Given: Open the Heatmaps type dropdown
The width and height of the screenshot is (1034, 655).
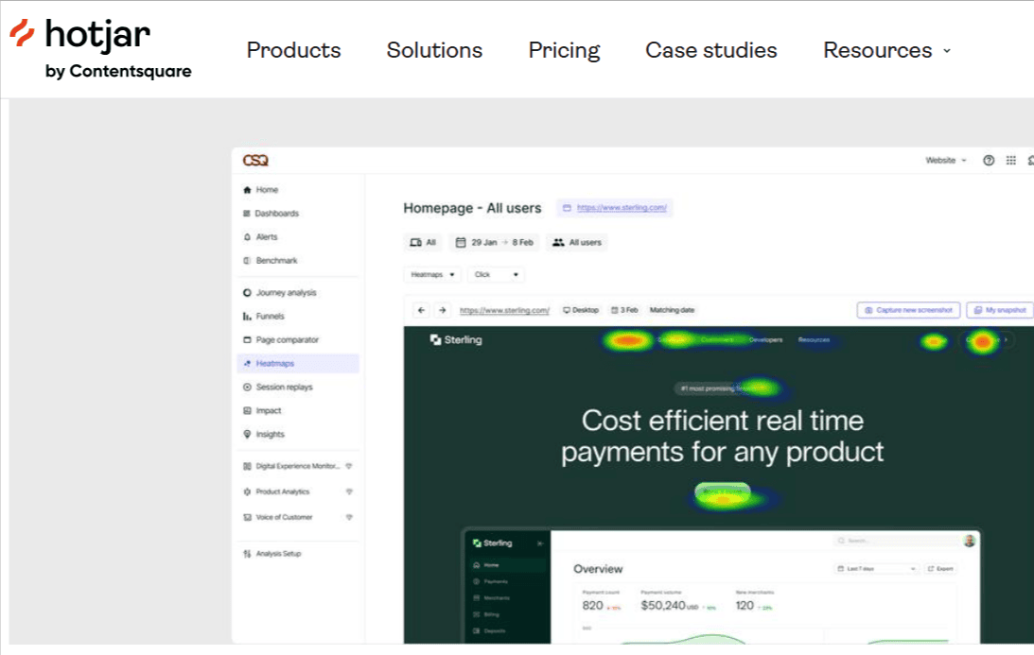Looking at the screenshot, I should (x=432, y=275).
